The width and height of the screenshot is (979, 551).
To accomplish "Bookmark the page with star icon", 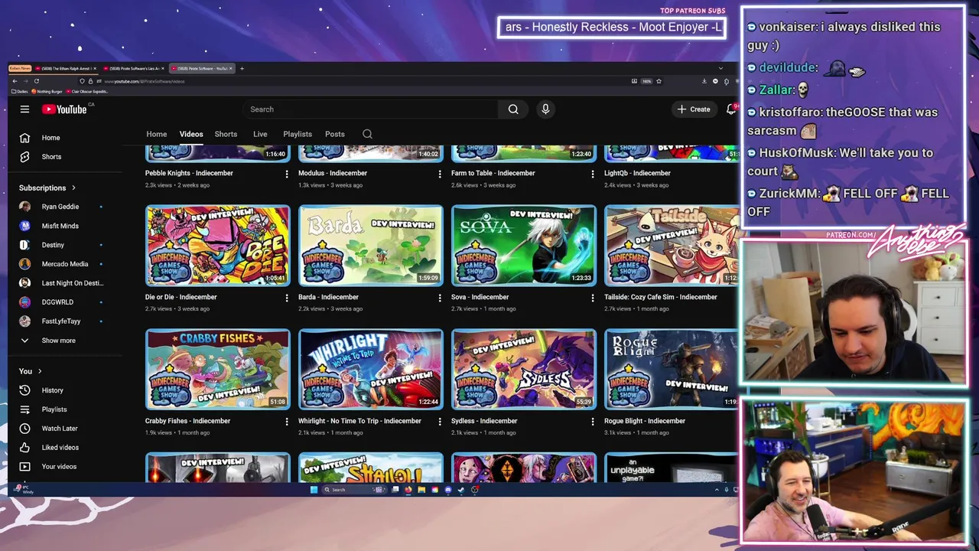I will coord(659,81).
